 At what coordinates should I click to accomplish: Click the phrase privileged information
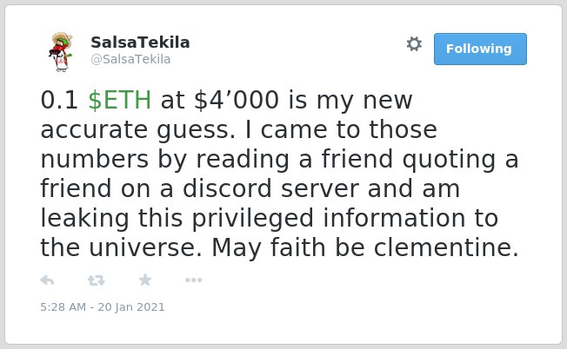329,219
